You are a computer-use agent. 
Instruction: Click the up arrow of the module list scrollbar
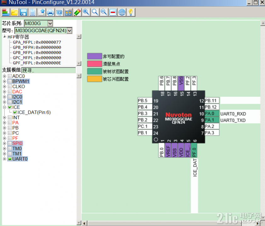[79, 76]
